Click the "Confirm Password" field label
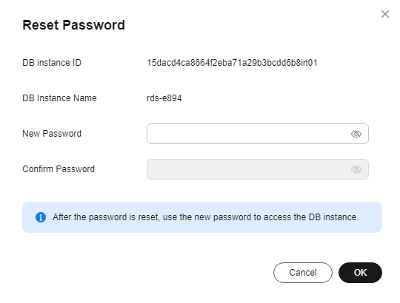Screen dimensions: 400x303 click(59, 169)
